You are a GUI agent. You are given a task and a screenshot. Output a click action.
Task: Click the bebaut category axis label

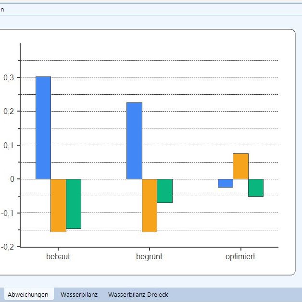point(58,257)
